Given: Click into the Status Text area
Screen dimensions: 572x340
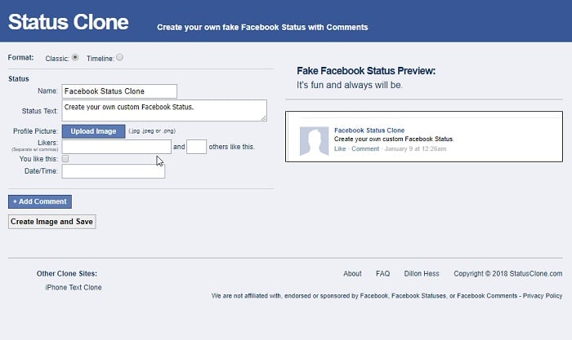Looking at the screenshot, I should [x=164, y=110].
